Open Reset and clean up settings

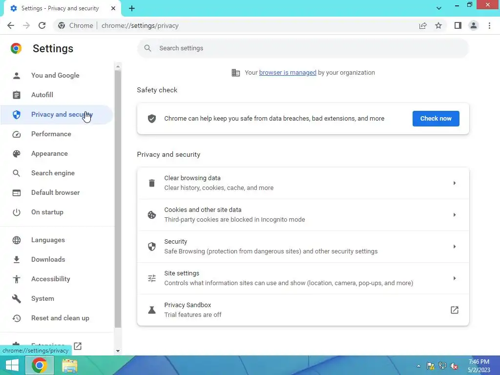57,318
